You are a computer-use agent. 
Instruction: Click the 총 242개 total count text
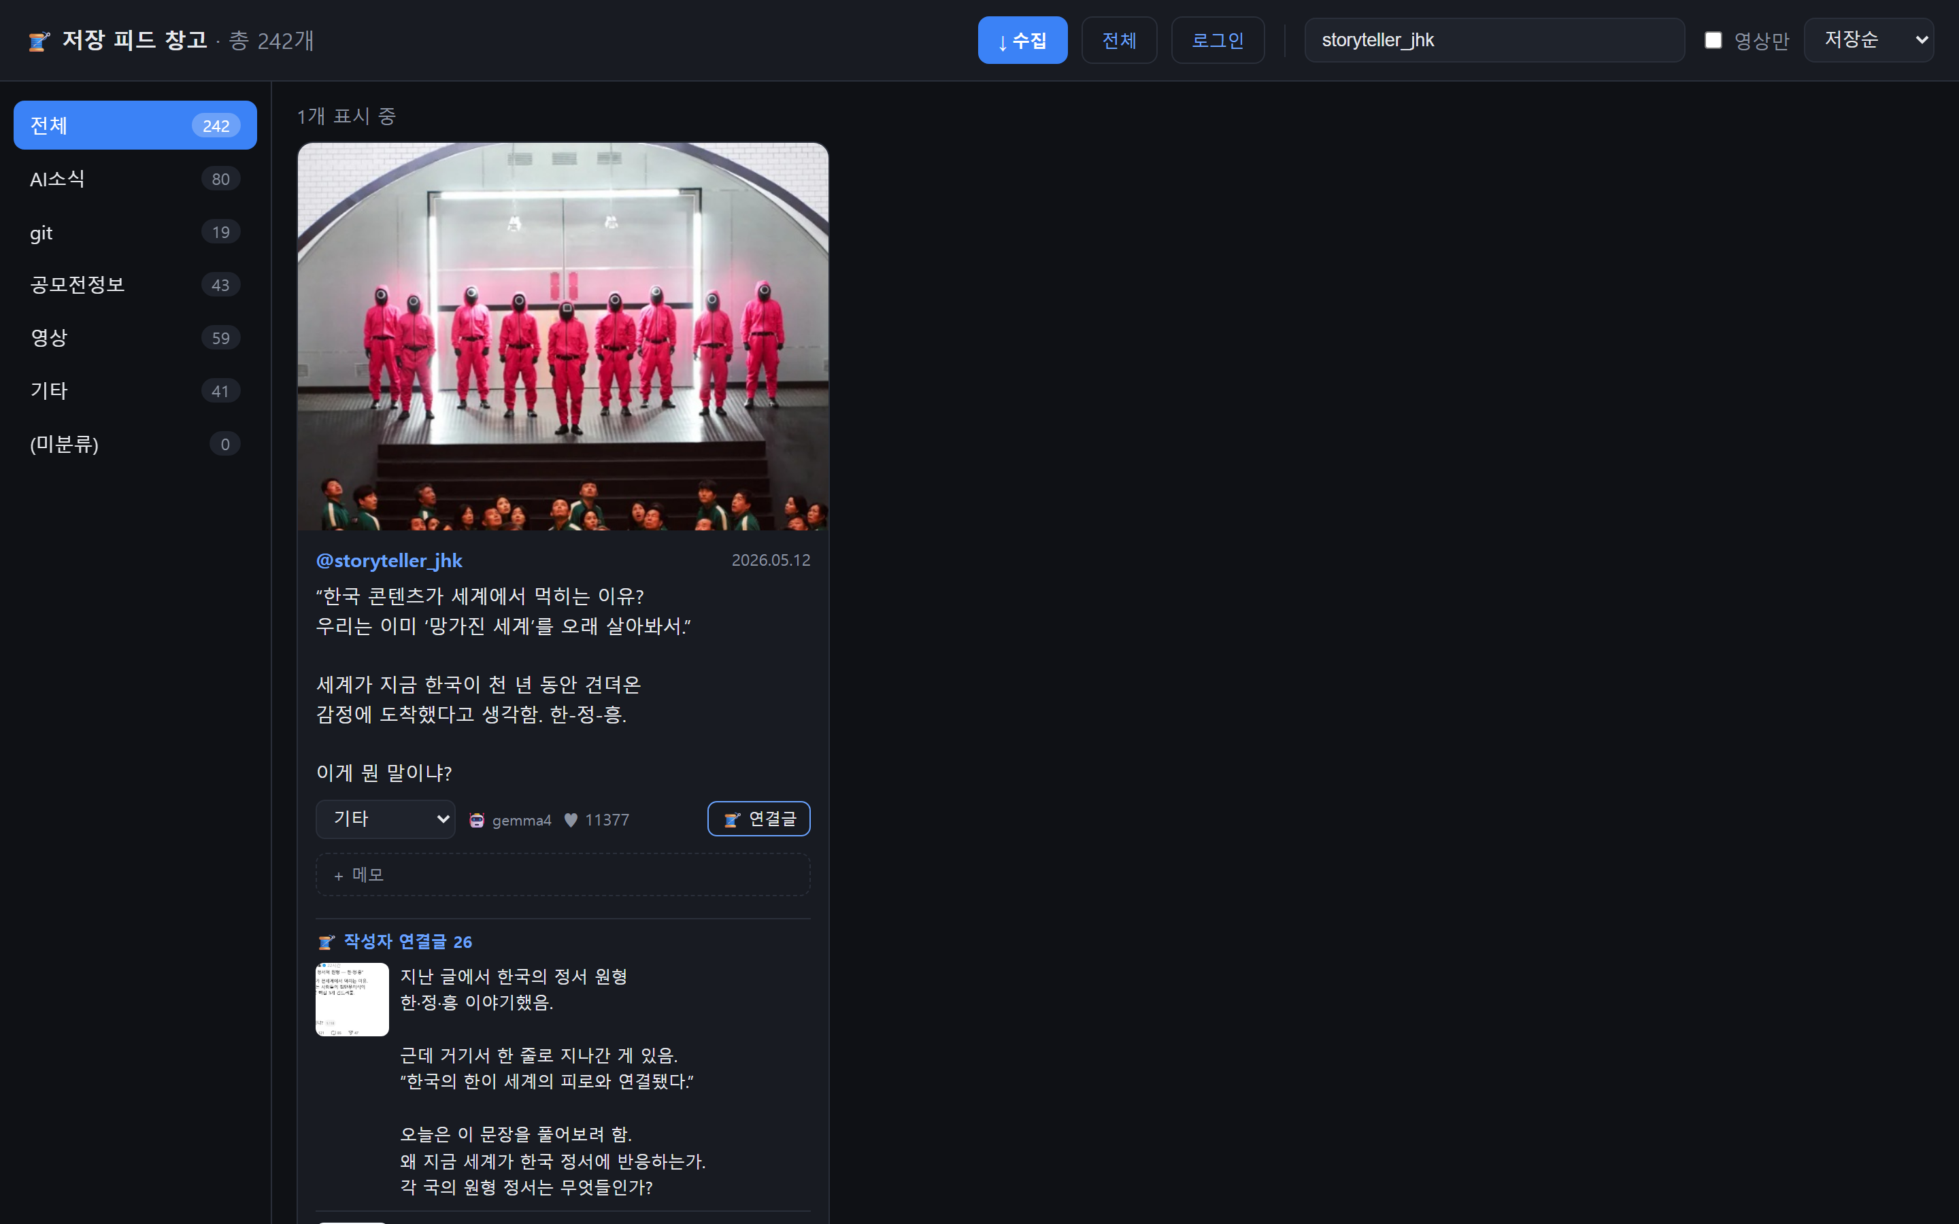[x=271, y=41]
